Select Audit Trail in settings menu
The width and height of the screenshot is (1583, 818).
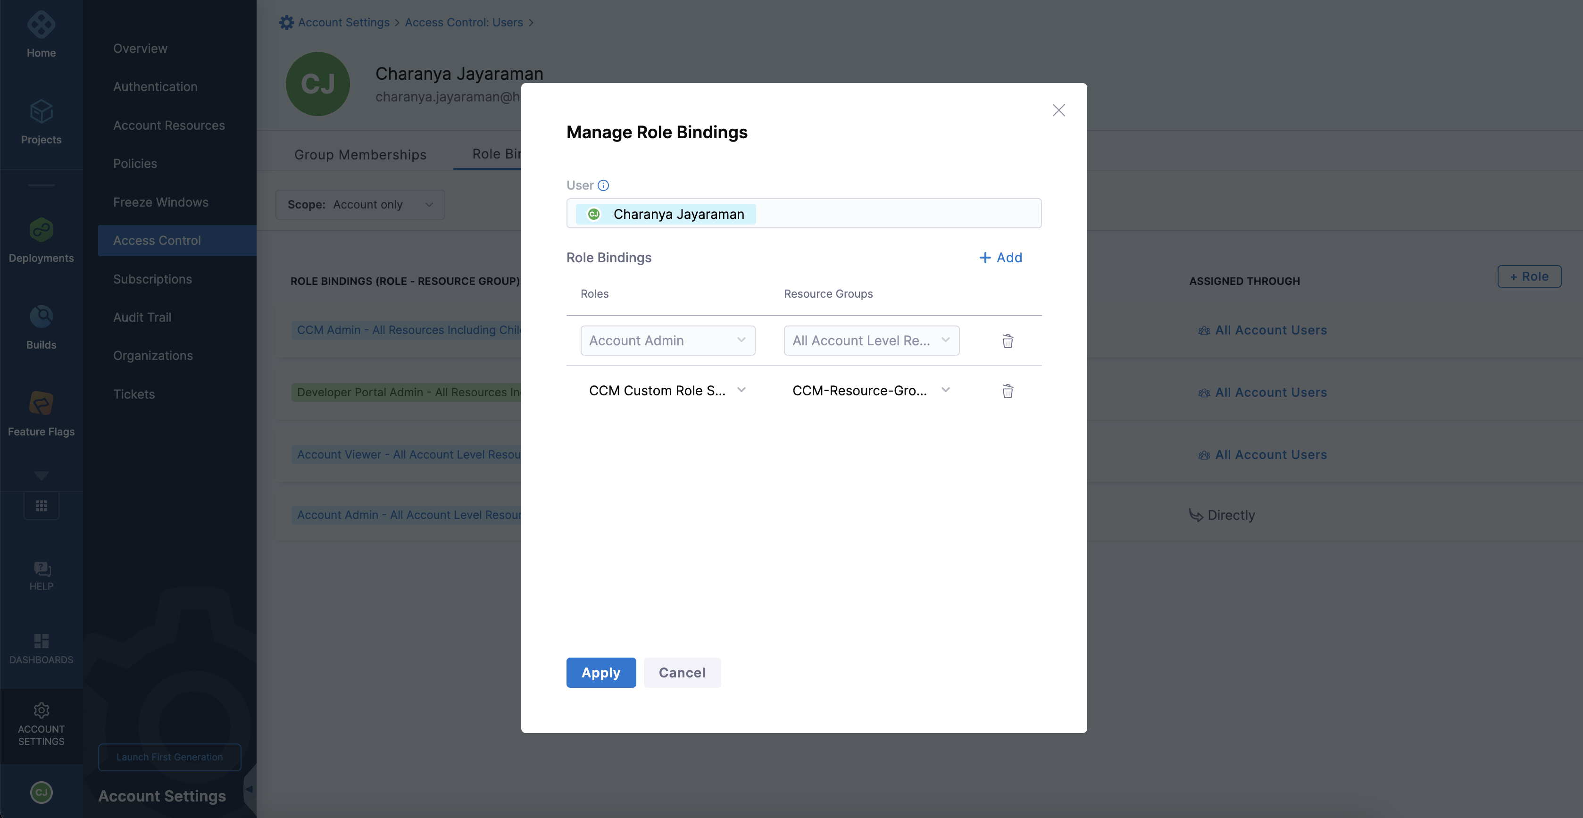tap(142, 317)
